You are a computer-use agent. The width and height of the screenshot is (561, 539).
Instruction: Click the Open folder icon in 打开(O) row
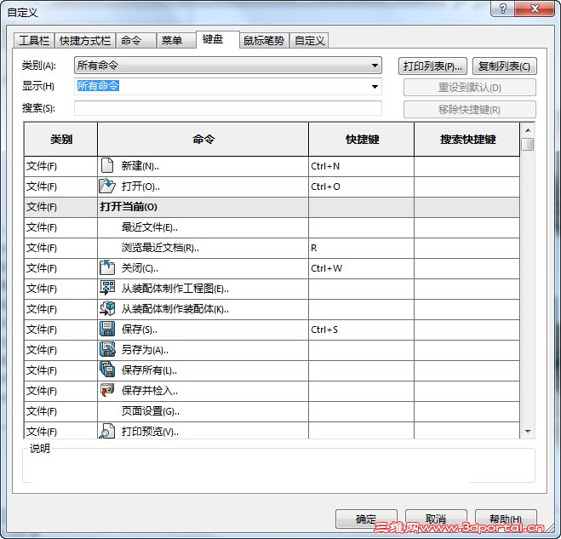[x=107, y=186]
